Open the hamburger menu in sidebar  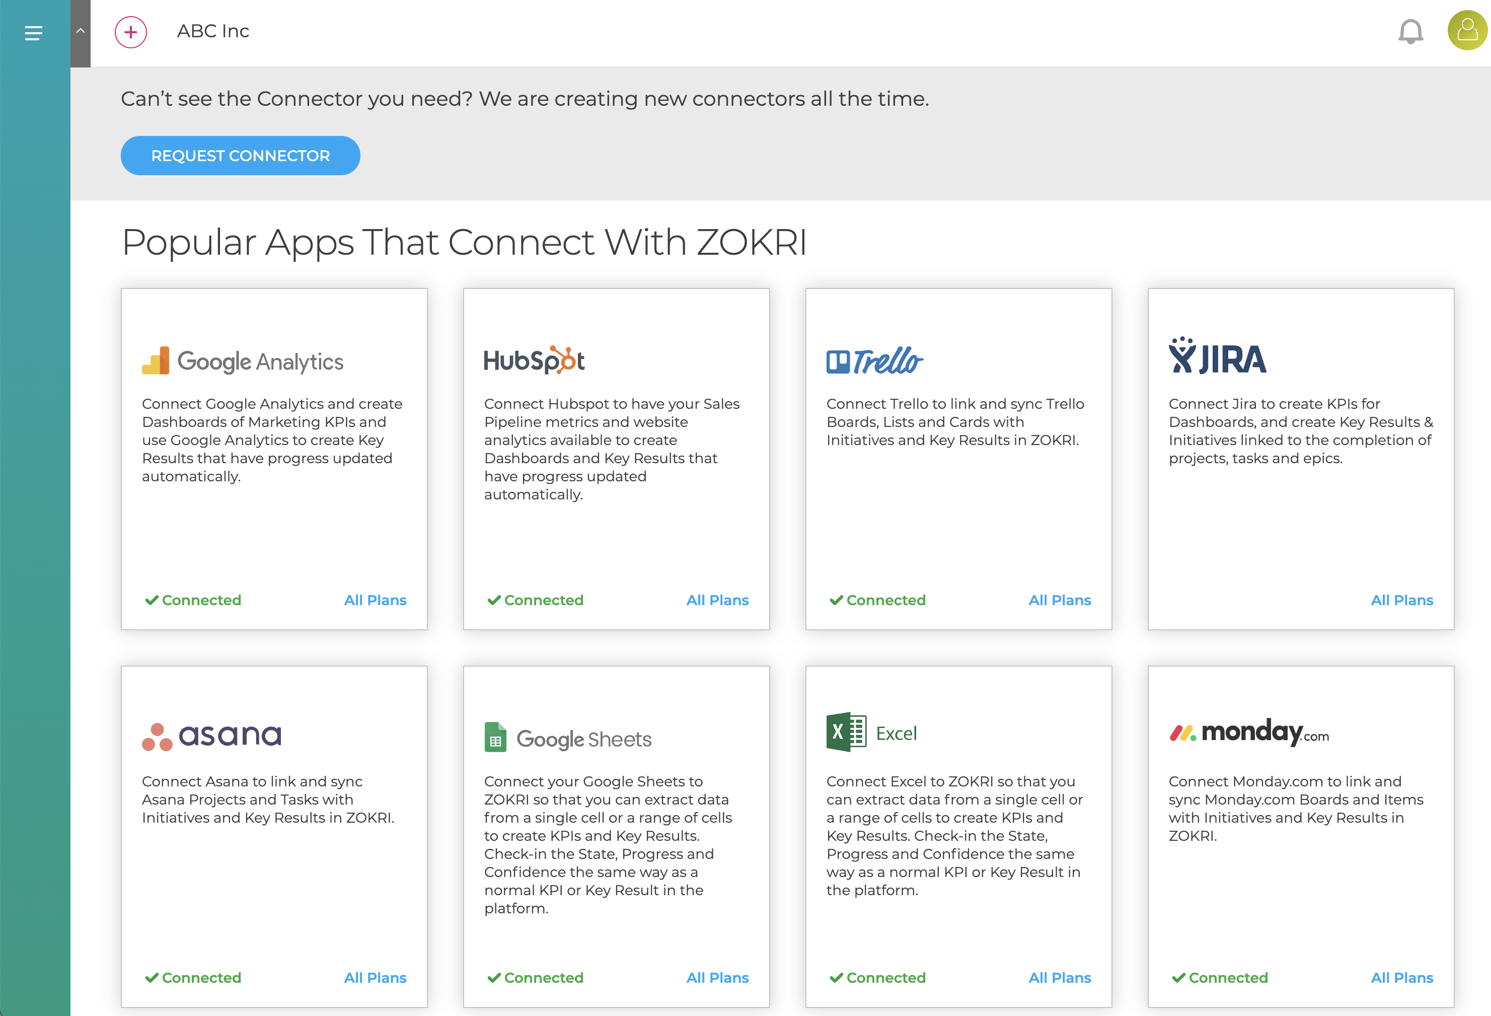click(x=33, y=33)
